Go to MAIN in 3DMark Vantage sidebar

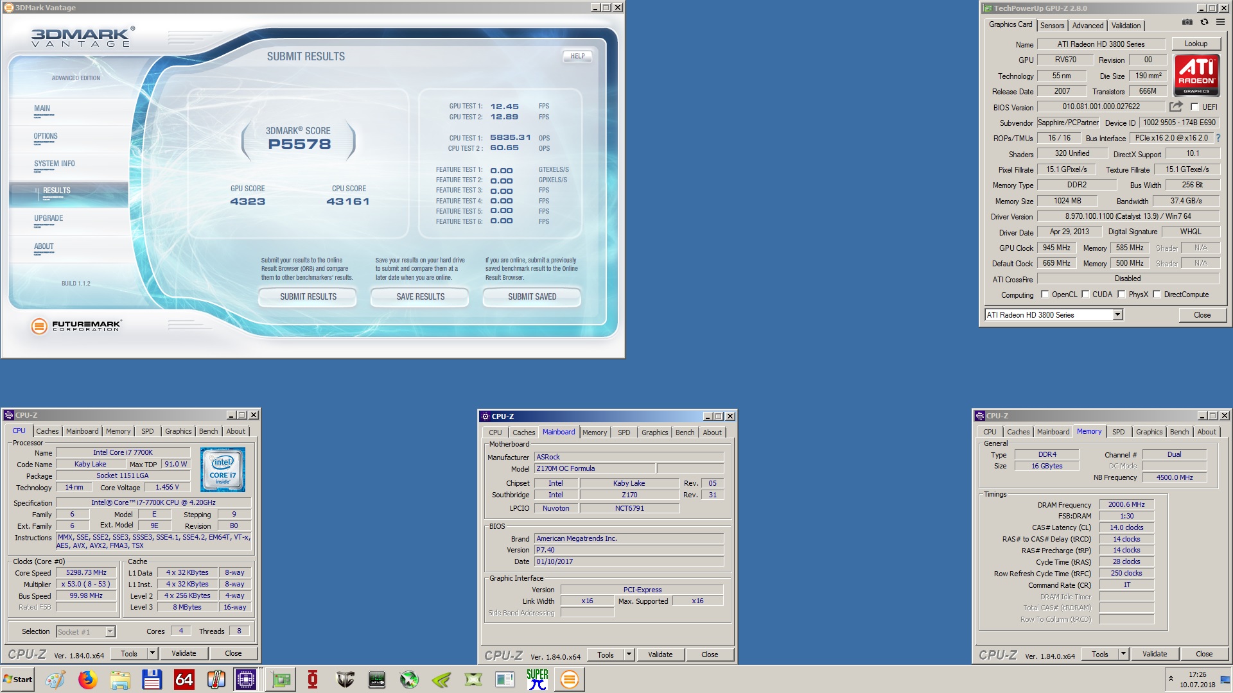click(x=42, y=108)
